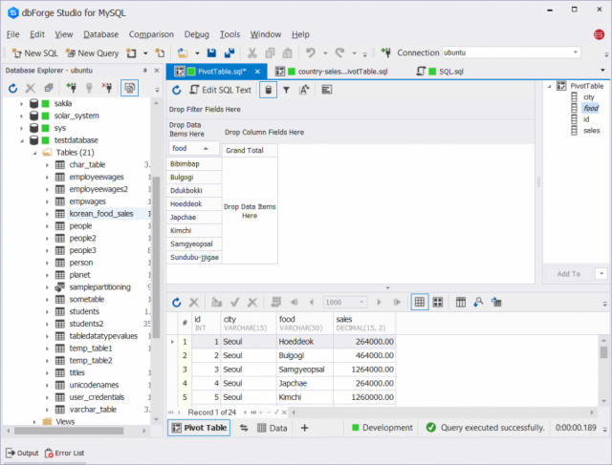Go to last page arrow in data toolbar

point(397,302)
